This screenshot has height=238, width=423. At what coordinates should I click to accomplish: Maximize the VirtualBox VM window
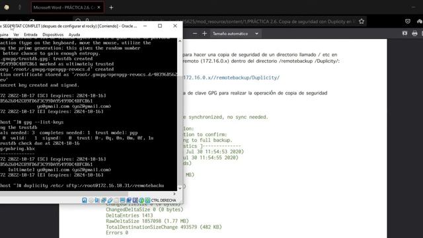pyautogui.click(x=160, y=26)
